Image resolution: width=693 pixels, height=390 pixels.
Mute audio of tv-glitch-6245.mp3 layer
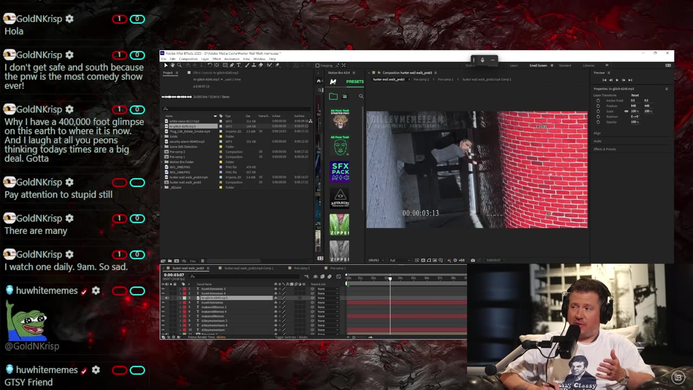(167, 298)
